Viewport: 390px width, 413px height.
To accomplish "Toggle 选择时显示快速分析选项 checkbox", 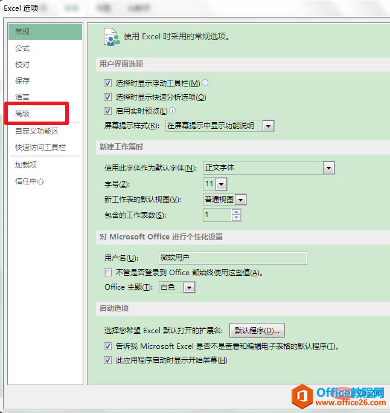I will tap(107, 97).
